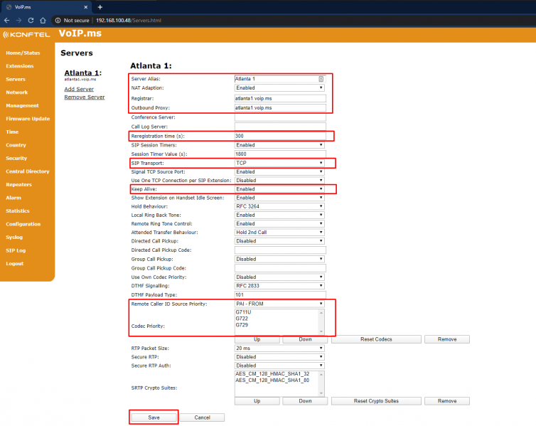Cancel server settings changes
Image resolution: width=536 pixels, height=426 pixels.
click(202, 417)
